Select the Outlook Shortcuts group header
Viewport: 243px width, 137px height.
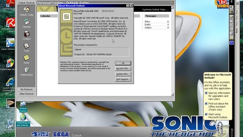click(x=27, y=3)
